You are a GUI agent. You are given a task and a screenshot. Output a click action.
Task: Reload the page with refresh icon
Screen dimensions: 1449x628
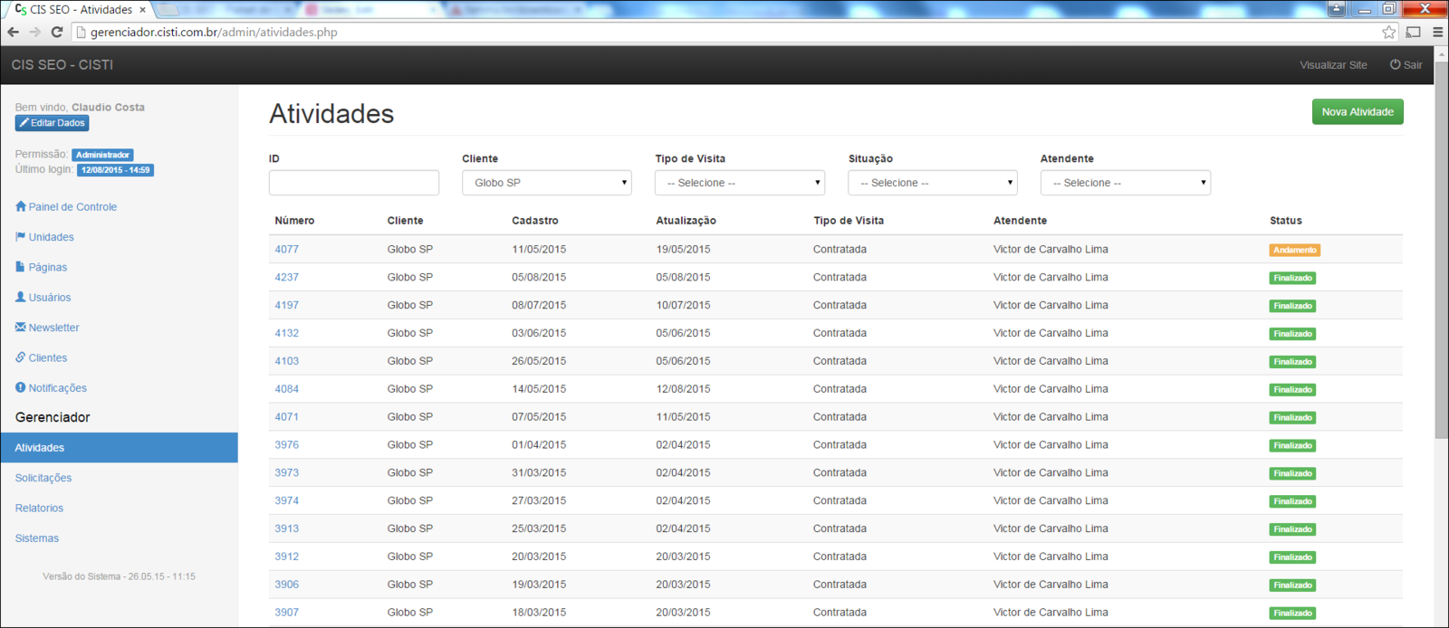pyautogui.click(x=56, y=32)
